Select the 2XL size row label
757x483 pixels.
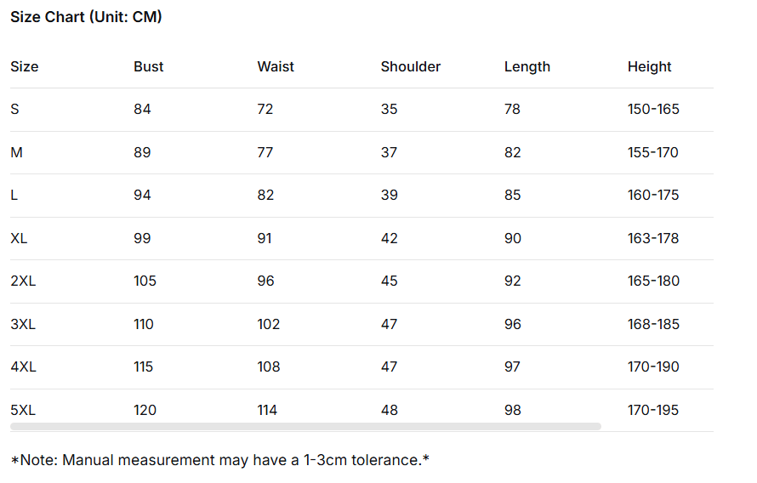23,281
